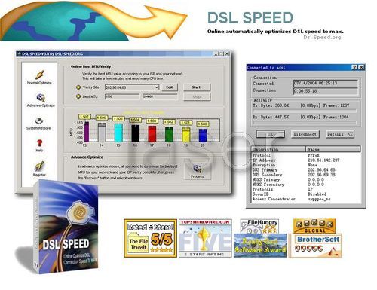Click the yellow bar in MTU chart
The height and width of the screenshot is (290, 377).
coord(186,135)
